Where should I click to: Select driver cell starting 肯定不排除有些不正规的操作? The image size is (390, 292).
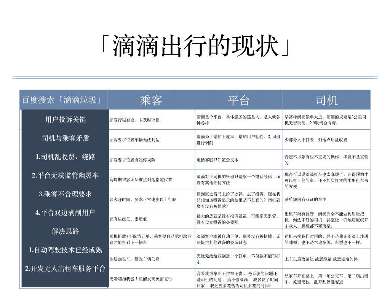[x=326, y=160]
